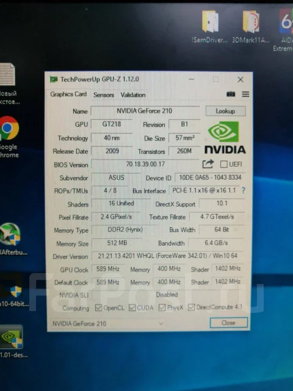Close GPU-Z with the X button
This screenshot has height=391, width=293.
pyautogui.click(x=240, y=79)
